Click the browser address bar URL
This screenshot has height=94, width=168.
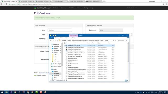pyautogui.click(x=37, y=4)
